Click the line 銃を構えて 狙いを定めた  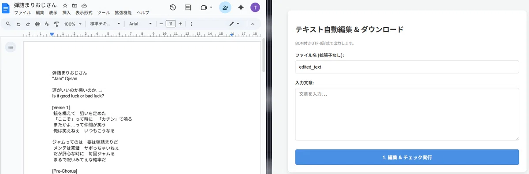[x=80, y=113]
